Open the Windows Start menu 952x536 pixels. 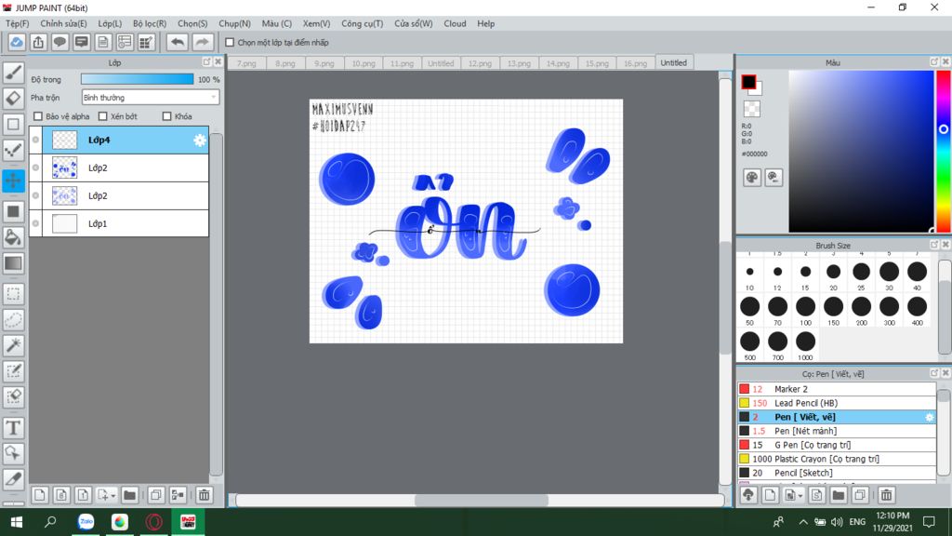pos(17,521)
